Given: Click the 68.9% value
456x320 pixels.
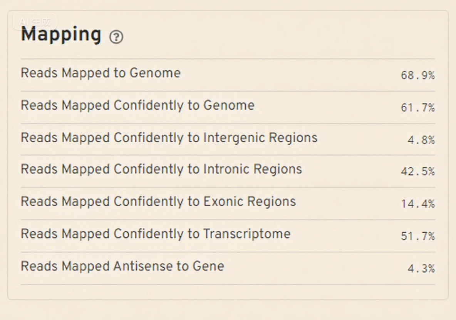Looking at the screenshot, I should tap(418, 75).
